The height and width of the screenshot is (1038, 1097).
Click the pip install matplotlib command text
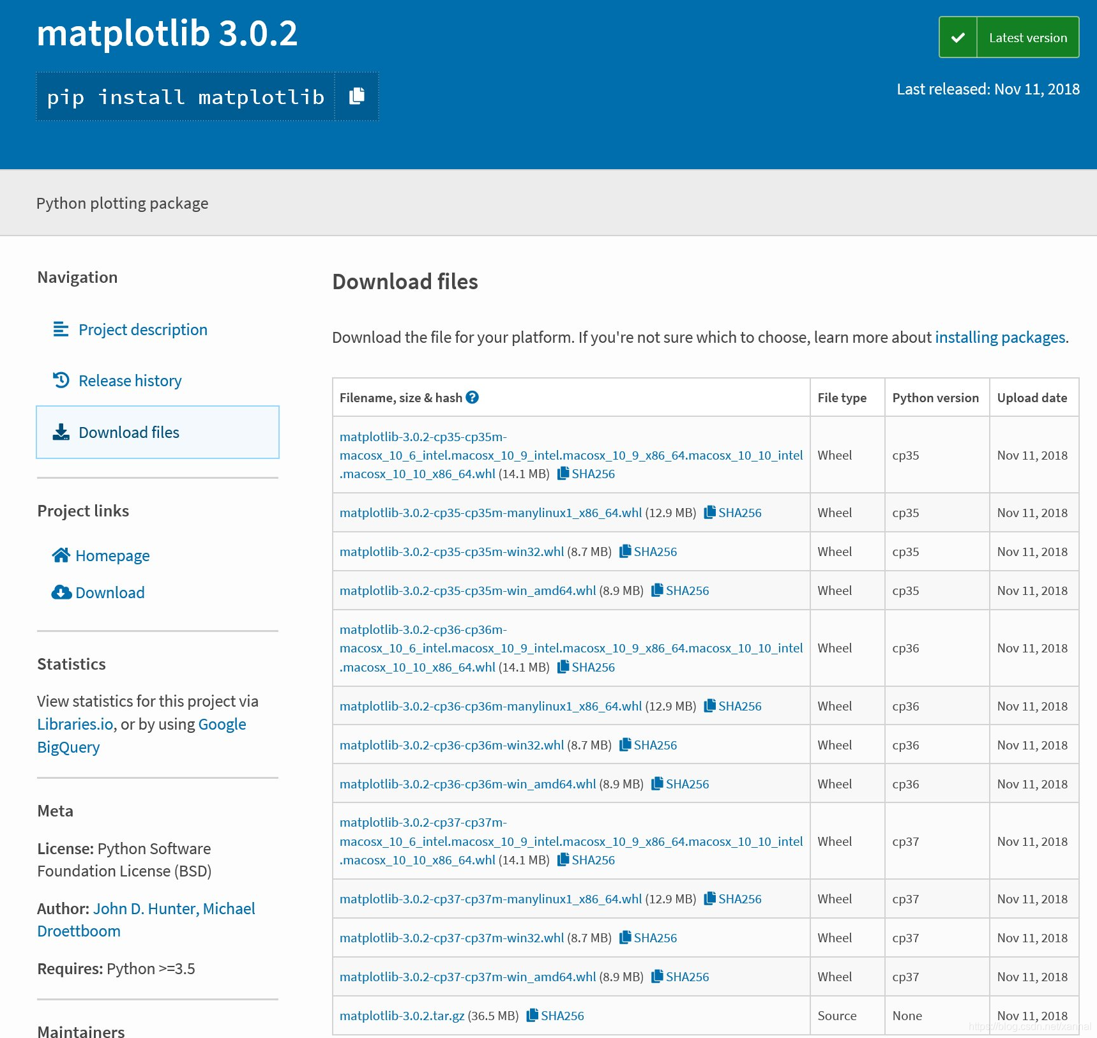coord(186,96)
